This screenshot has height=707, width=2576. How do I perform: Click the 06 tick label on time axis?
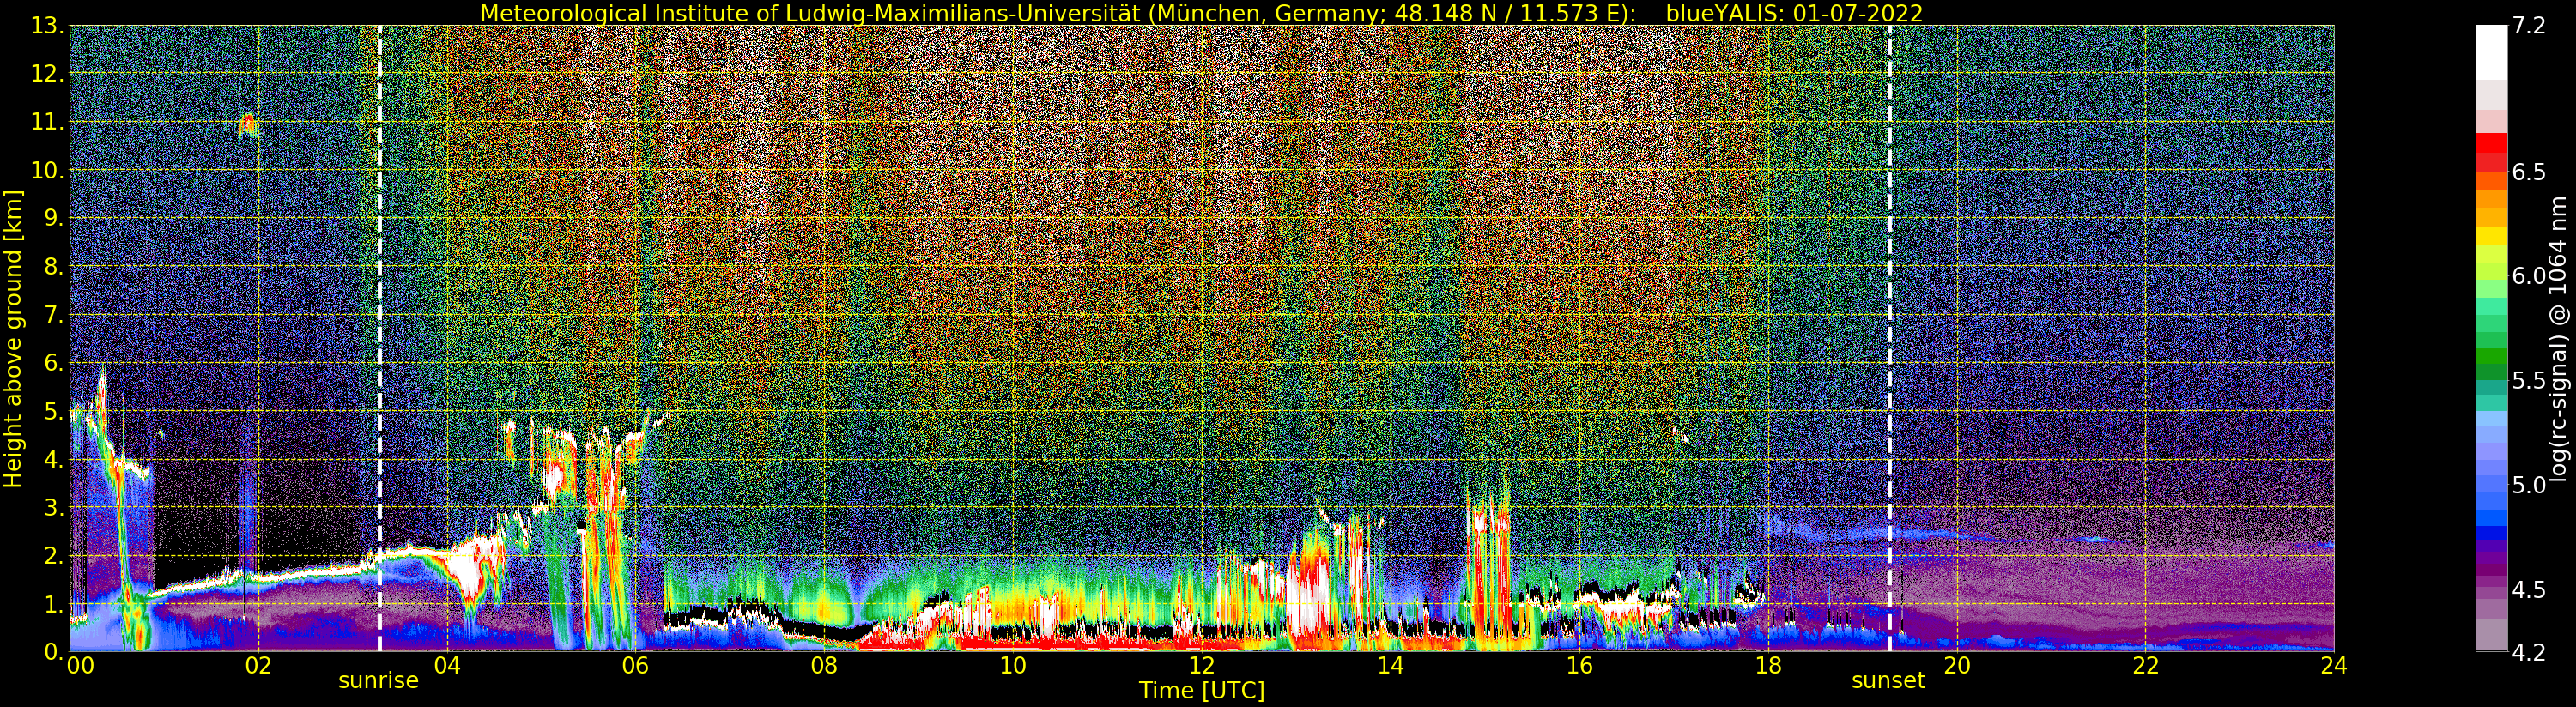pos(636,666)
